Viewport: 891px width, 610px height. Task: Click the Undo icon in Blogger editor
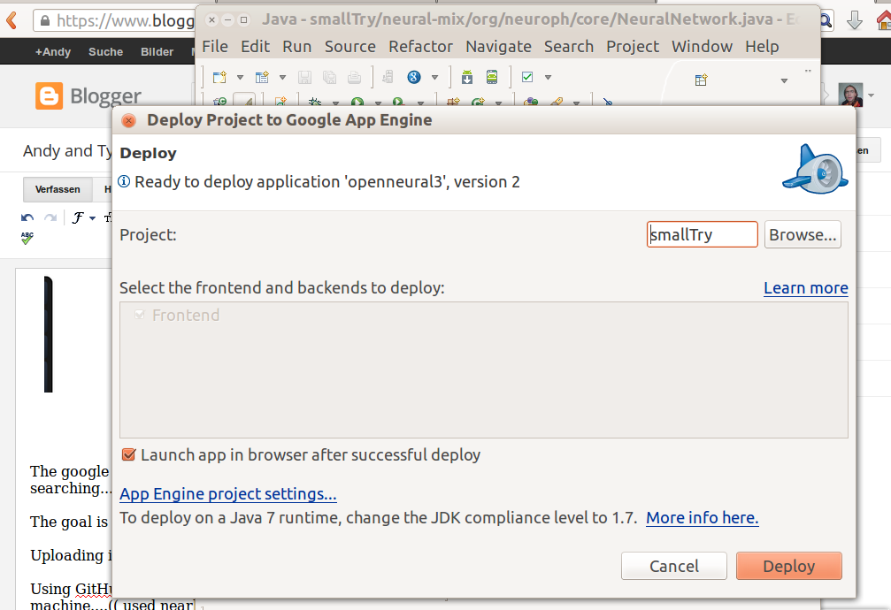tap(26, 218)
